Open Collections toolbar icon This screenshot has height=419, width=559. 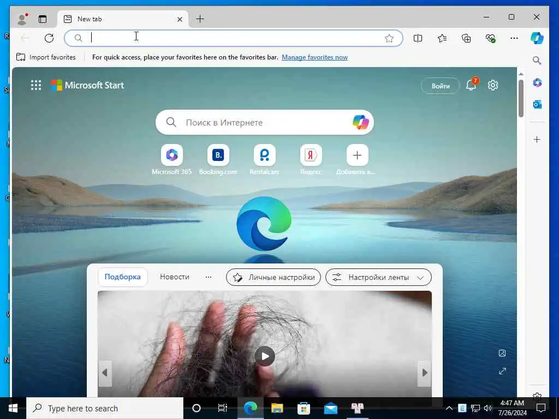pos(466,38)
